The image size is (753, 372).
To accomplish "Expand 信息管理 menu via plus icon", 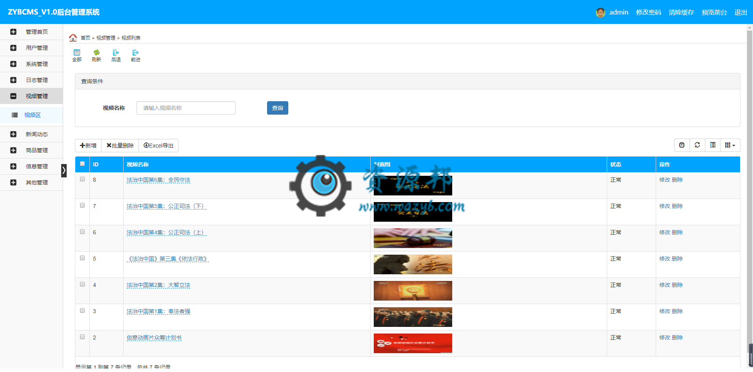I will pyautogui.click(x=13, y=166).
